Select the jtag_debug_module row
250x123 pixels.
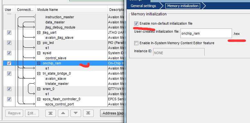click(x=60, y=27)
